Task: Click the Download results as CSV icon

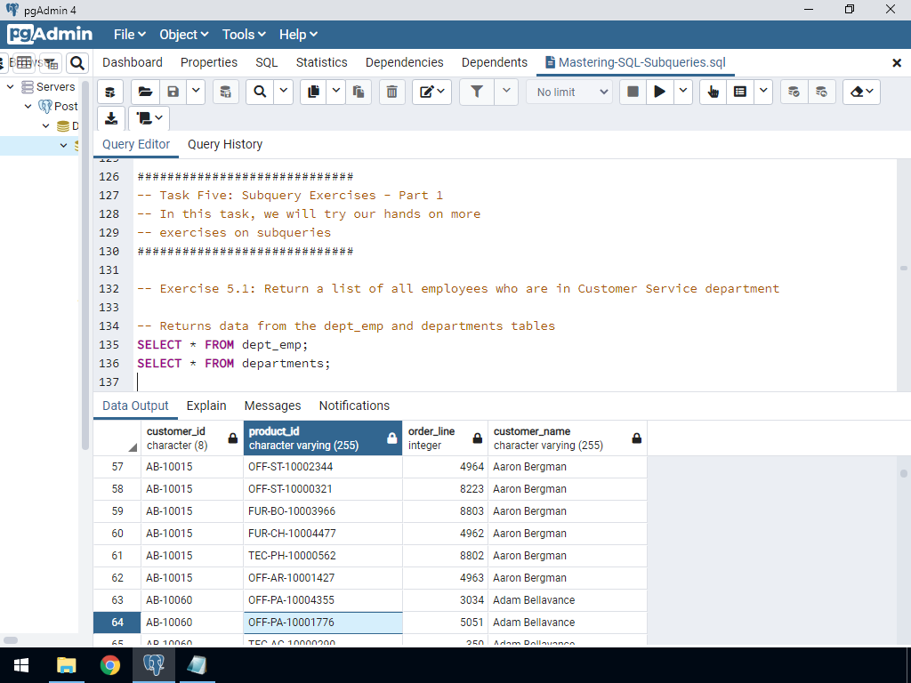Action: (110, 118)
